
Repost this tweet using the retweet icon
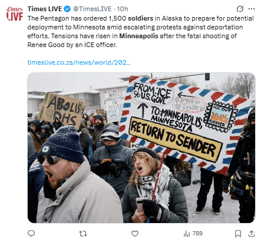tap(83, 234)
